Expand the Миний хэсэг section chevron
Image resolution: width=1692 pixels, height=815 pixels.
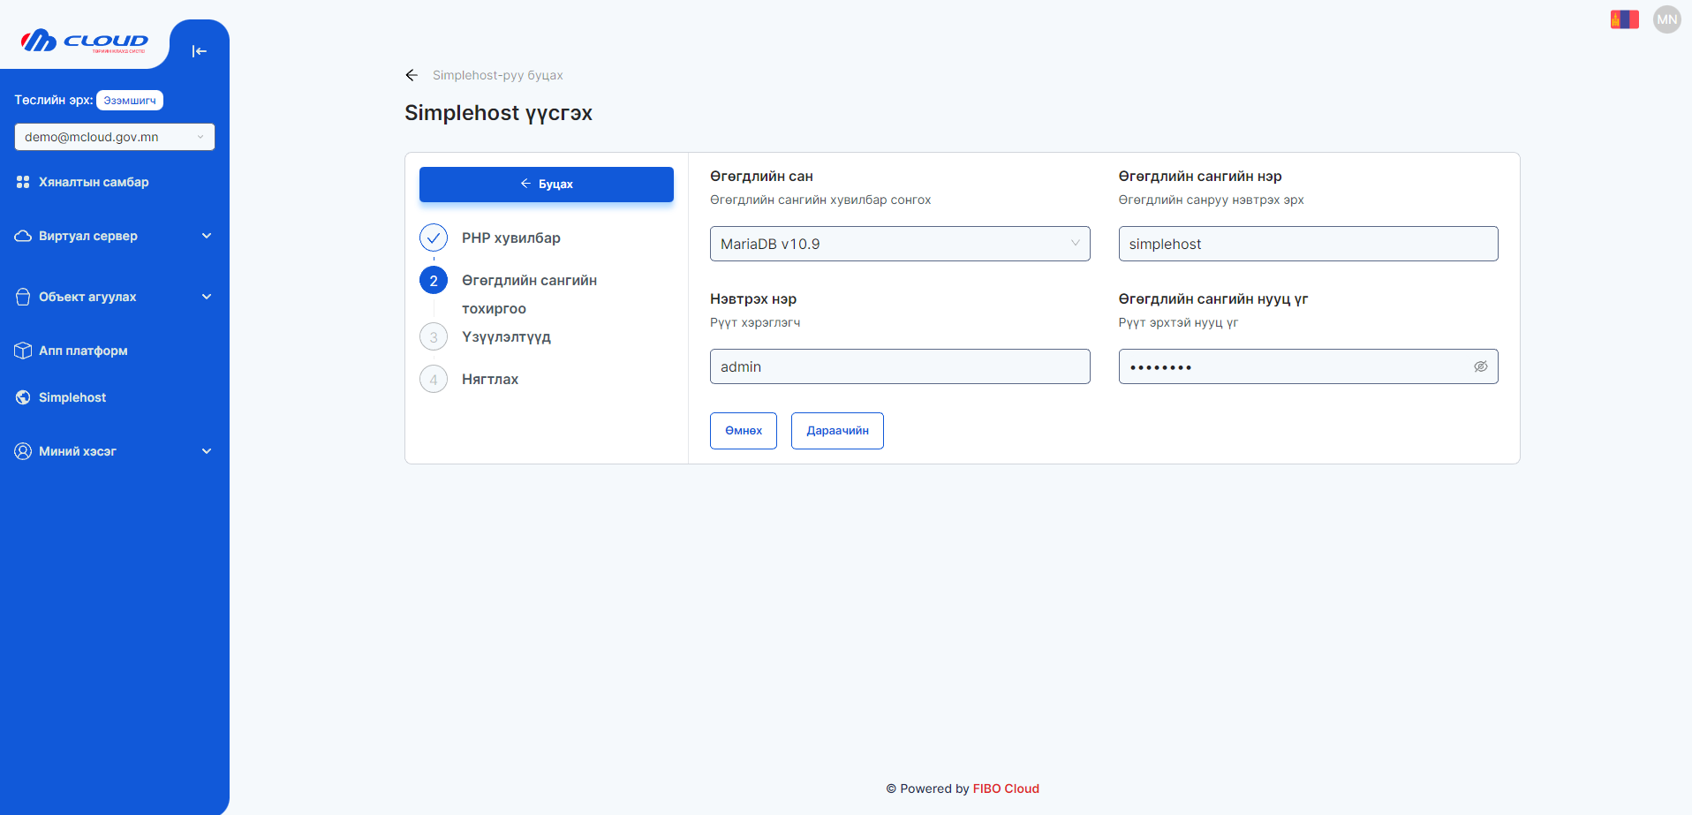coord(207,451)
